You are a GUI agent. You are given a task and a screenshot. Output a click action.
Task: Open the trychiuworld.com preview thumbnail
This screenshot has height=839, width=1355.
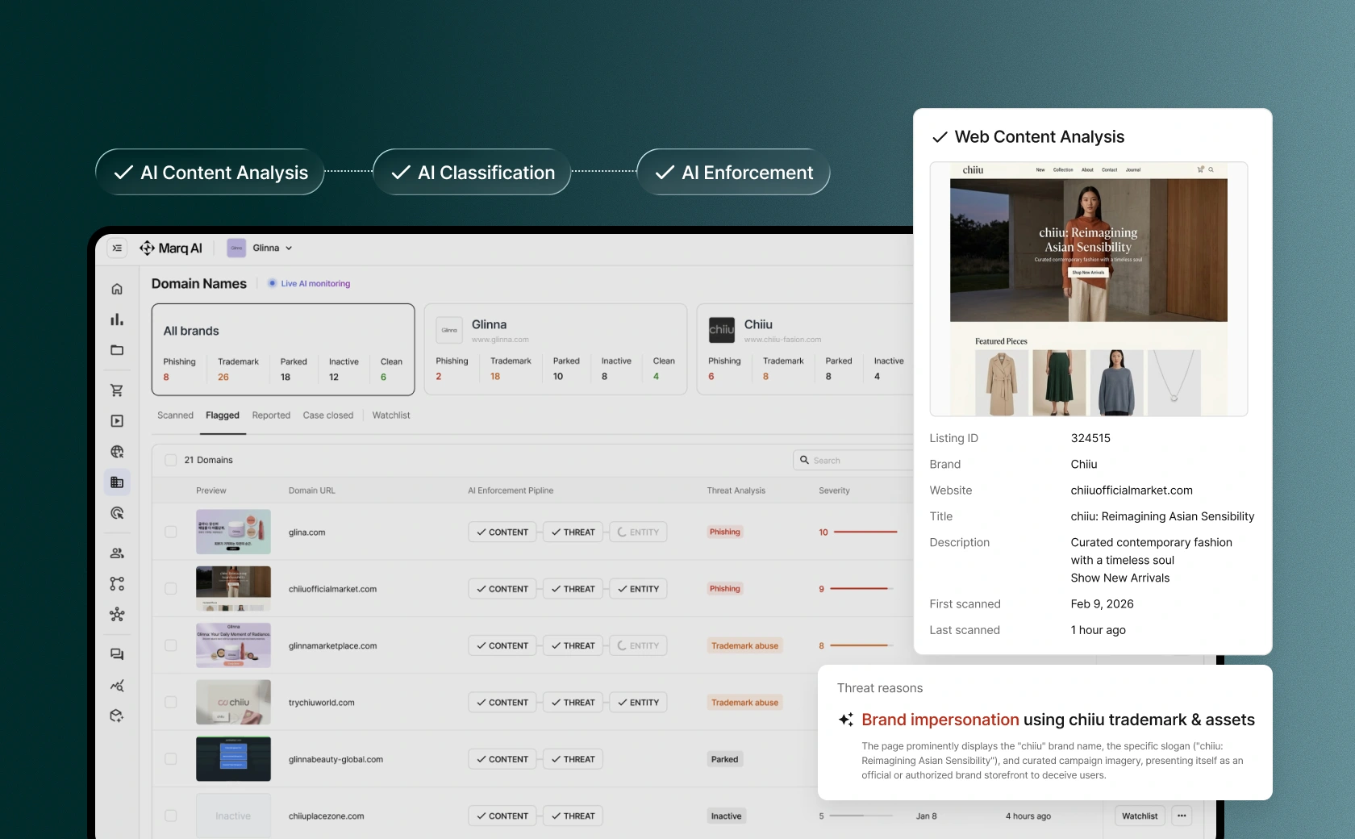coord(233,702)
